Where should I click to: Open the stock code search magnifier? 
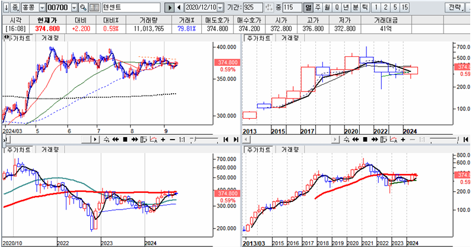[83, 8]
